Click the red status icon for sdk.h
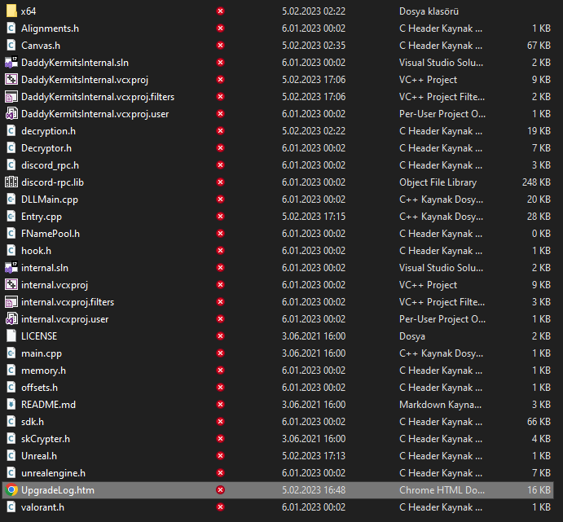 (x=221, y=422)
